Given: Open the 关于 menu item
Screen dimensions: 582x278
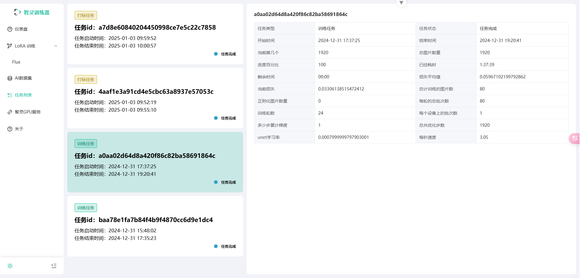Looking at the screenshot, I should coord(32,129).
